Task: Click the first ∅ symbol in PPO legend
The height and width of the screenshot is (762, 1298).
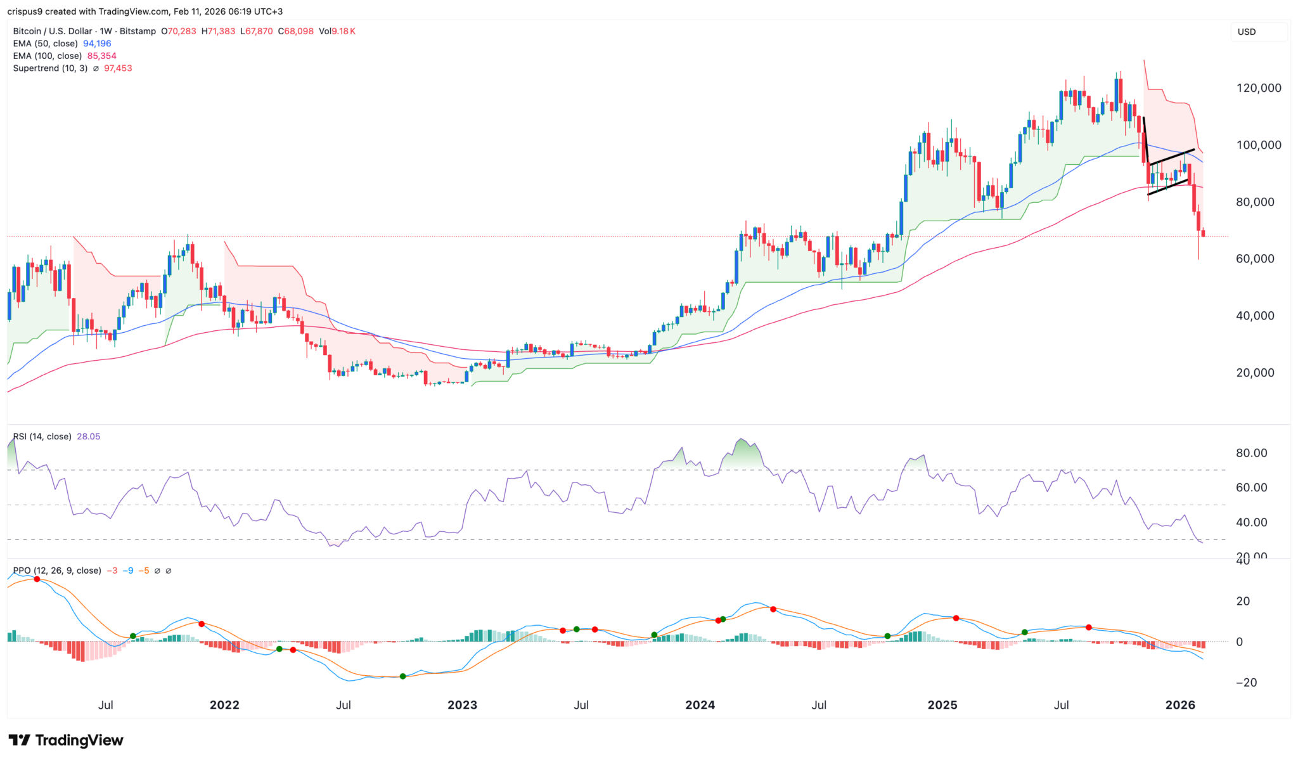Action: click(157, 571)
